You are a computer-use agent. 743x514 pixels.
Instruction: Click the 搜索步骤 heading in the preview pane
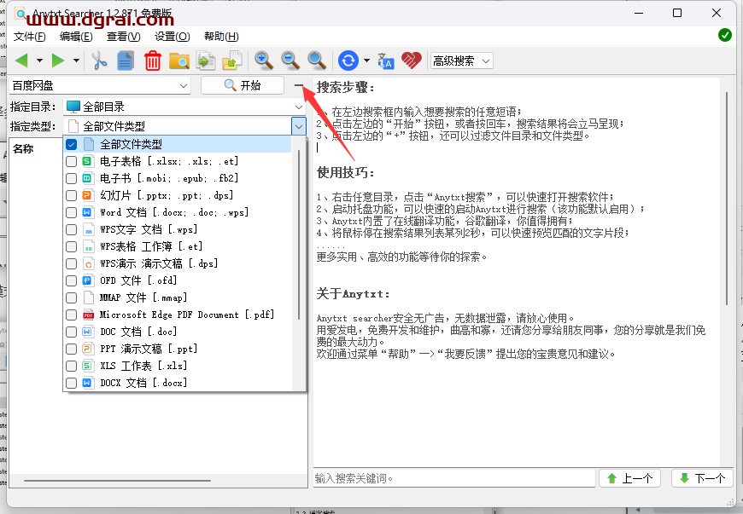click(345, 88)
